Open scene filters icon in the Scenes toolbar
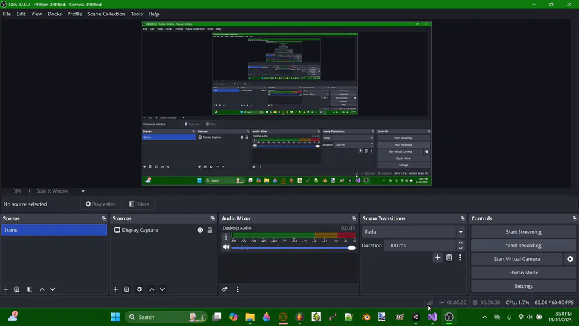Screen dimensions: 579x326 click(30, 289)
